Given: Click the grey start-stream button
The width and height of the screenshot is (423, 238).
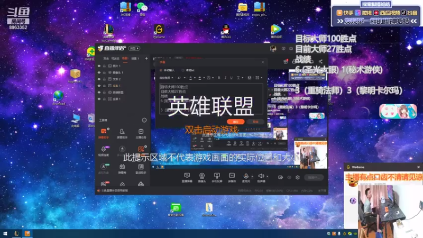Looking at the screenshot, I should 314,177.
